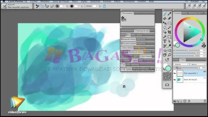Select the Rectangle Shape tool
The width and height of the screenshot is (208, 117).
[169, 37]
